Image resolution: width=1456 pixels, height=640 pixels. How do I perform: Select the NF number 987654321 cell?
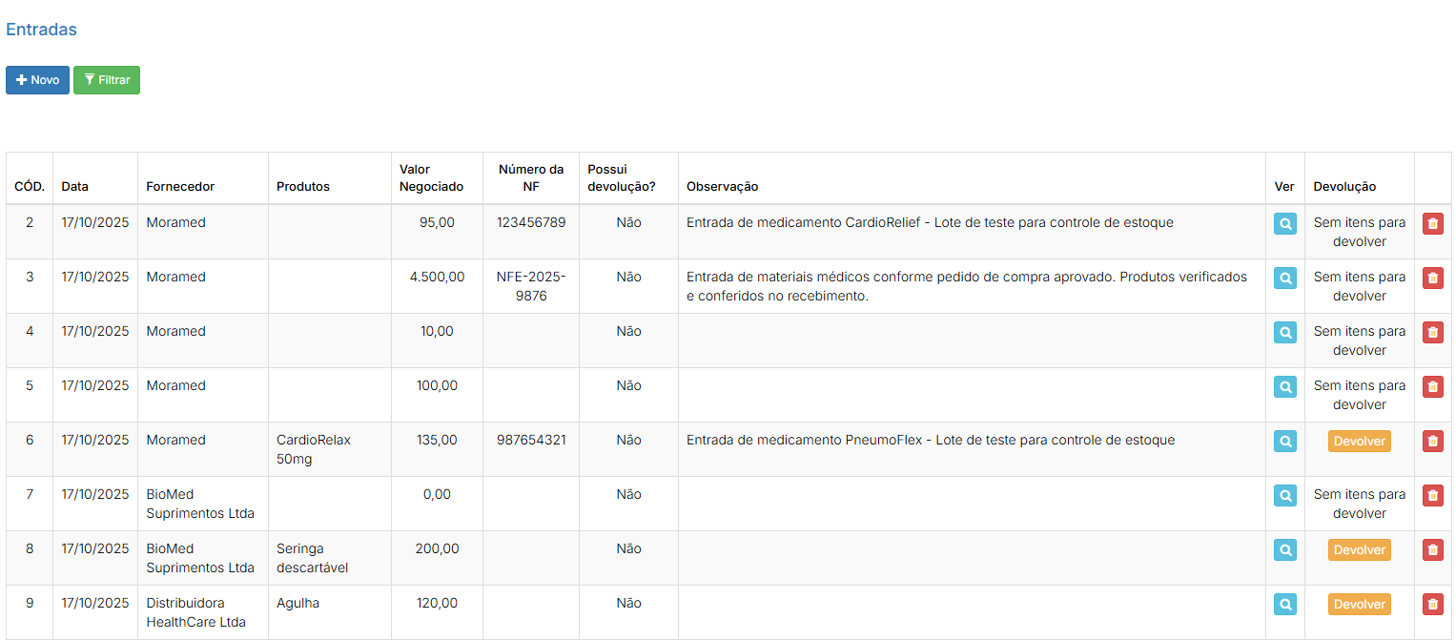point(530,441)
